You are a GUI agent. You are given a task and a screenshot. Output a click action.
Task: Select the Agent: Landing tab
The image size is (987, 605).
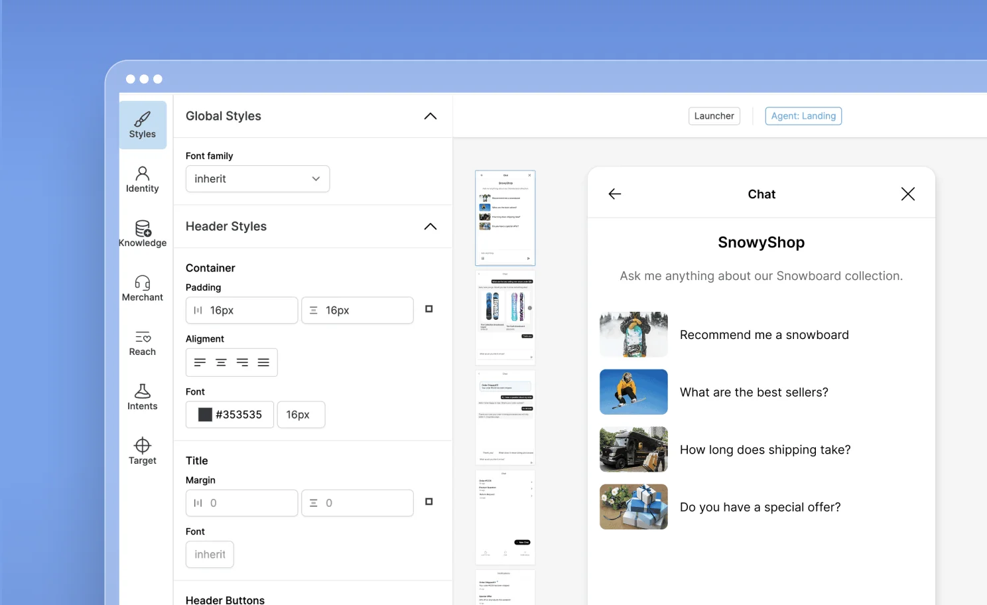click(803, 116)
